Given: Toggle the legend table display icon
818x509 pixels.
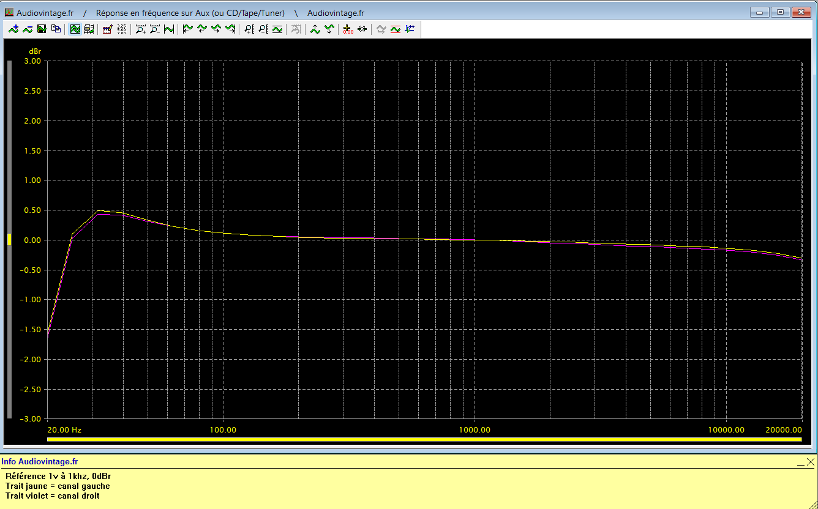Looking at the screenshot, I should [89, 29].
